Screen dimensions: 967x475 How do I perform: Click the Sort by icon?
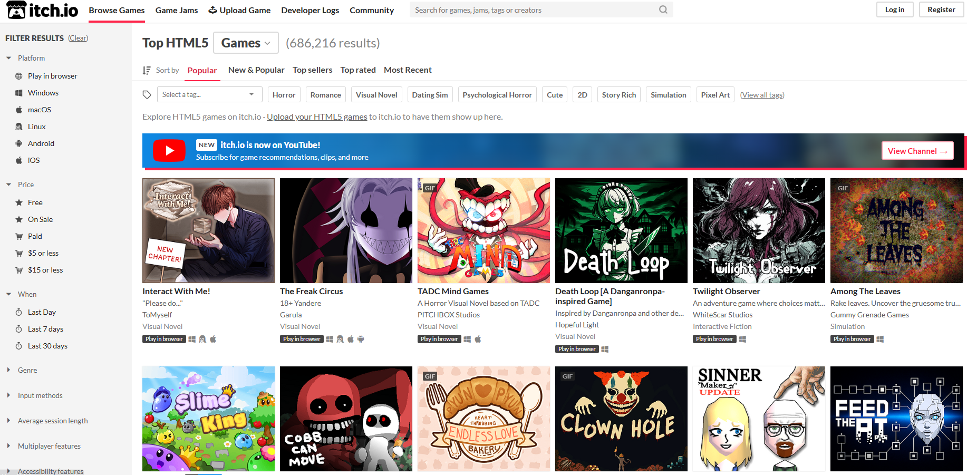coord(147,70)
